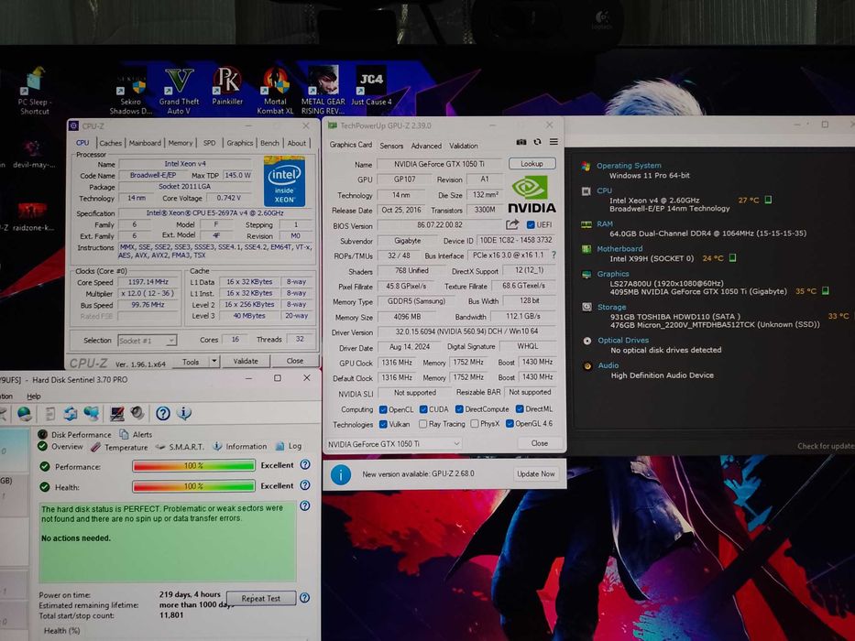This screenshot has width=855, height=641.
Task: Toggle the DirectML checkbox
Action: 520,408
